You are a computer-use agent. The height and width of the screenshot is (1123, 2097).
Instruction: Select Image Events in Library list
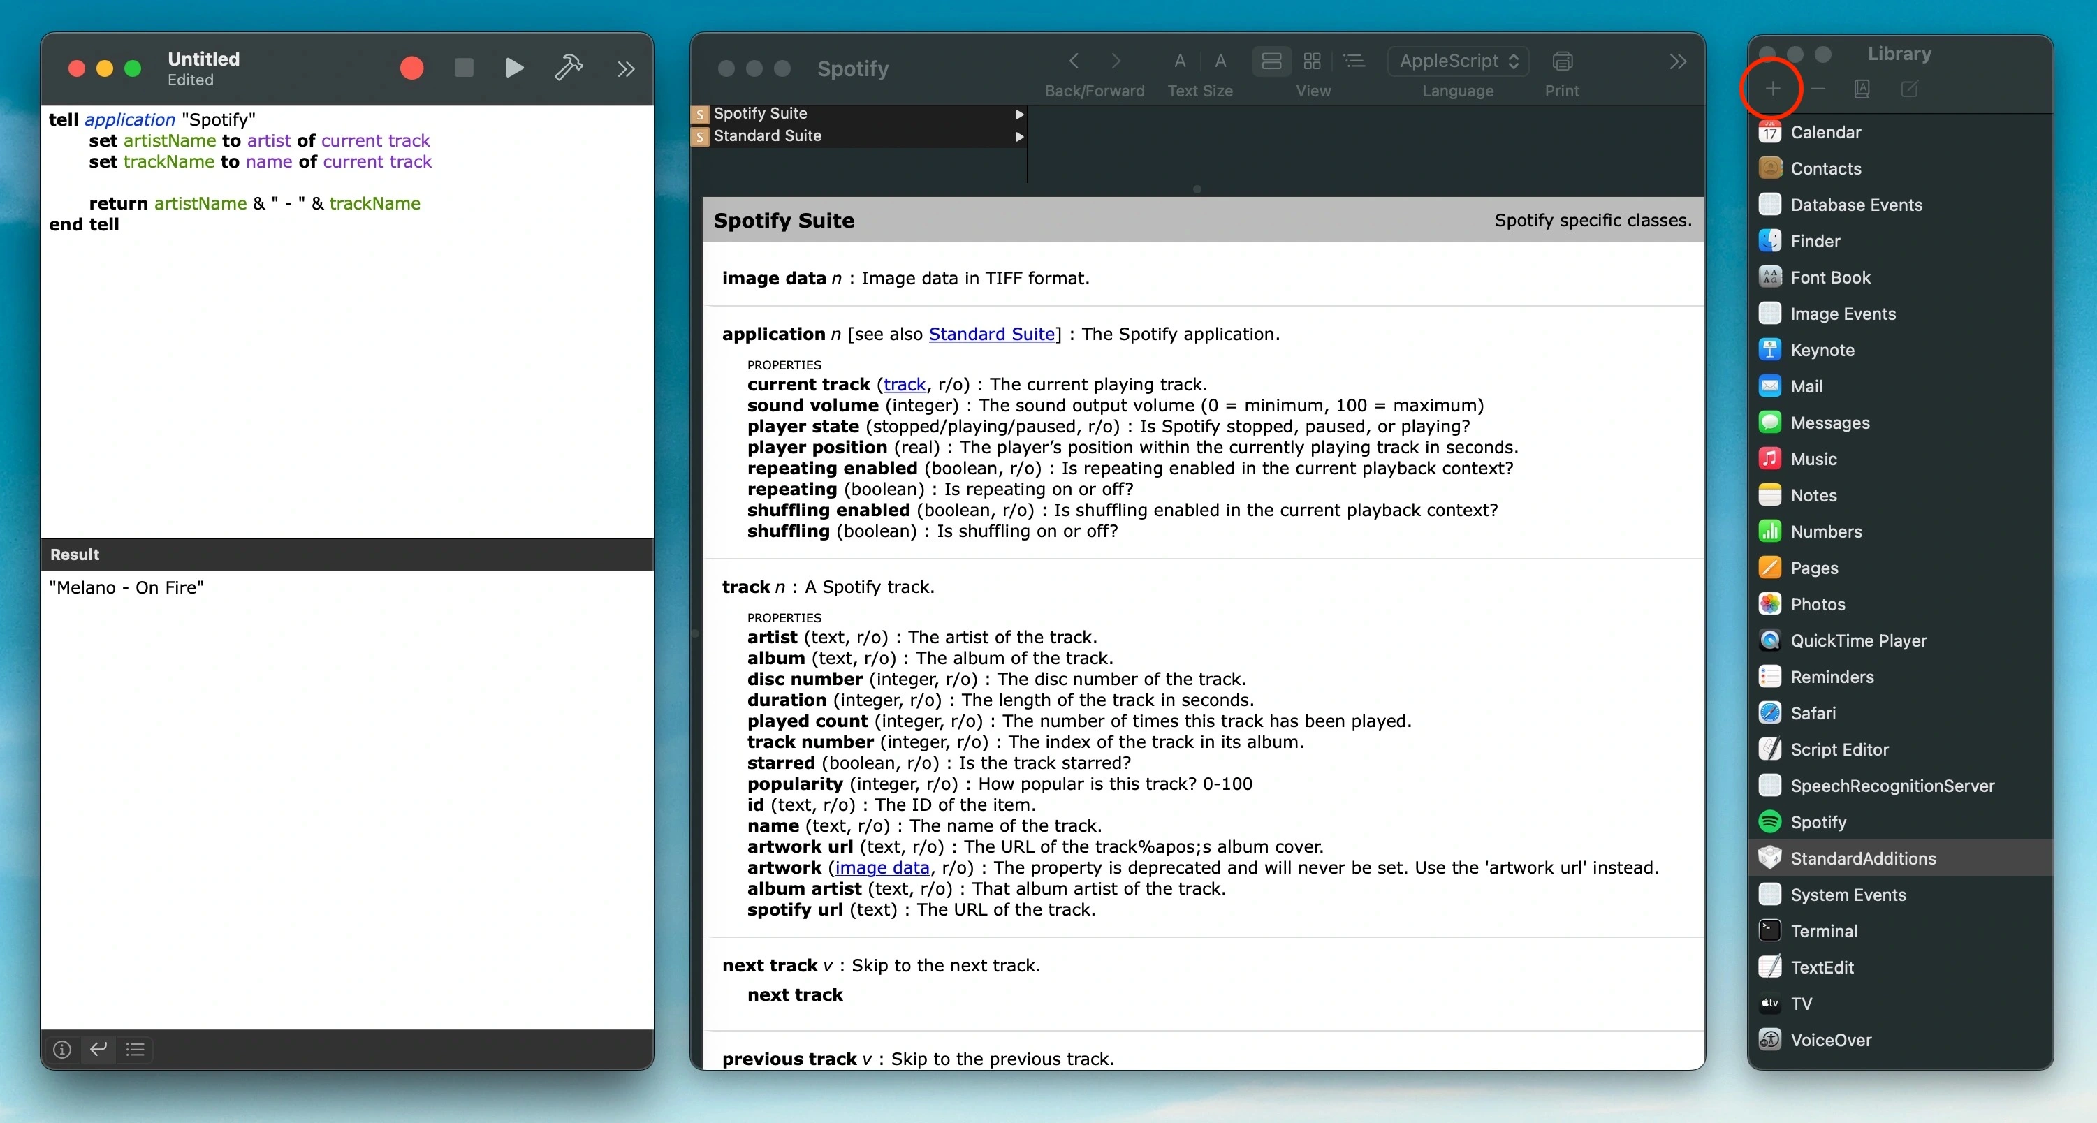point(1900,314)
